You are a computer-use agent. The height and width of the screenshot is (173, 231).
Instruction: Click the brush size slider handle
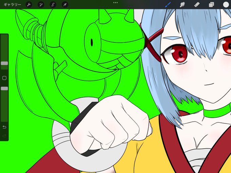point(4,63)
